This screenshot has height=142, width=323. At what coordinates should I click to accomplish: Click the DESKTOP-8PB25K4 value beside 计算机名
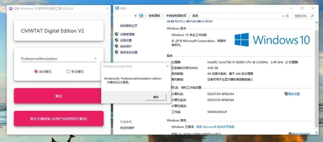pos(220,94)
